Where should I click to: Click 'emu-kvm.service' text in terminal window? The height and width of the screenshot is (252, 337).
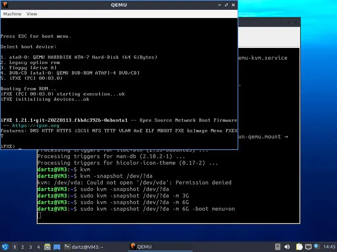263,58
